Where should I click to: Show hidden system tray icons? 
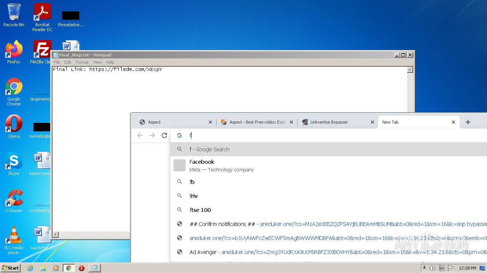click(424, 268)
